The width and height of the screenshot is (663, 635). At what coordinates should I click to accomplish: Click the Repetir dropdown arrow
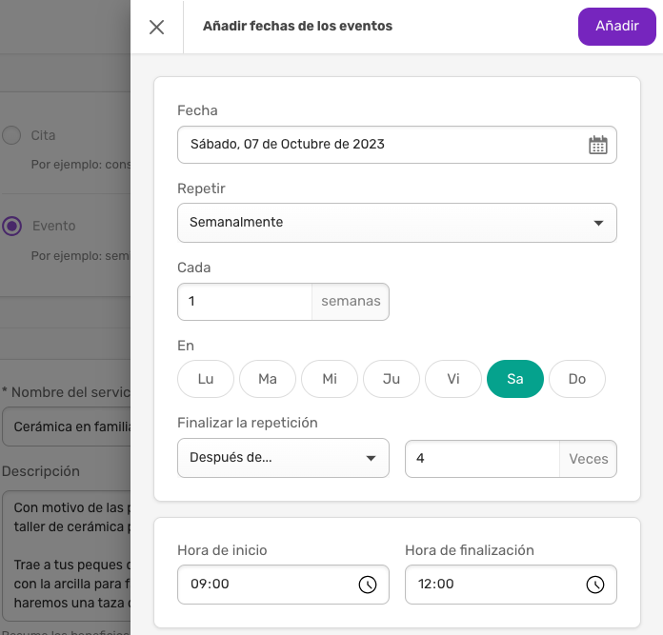click(x=598, y=223)
